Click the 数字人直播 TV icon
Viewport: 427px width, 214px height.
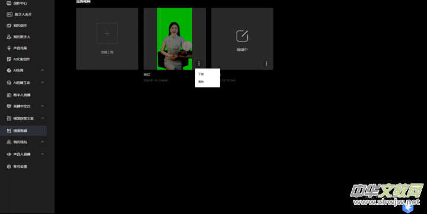tap(9, 95)
